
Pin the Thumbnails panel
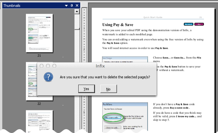pos(72,5)
